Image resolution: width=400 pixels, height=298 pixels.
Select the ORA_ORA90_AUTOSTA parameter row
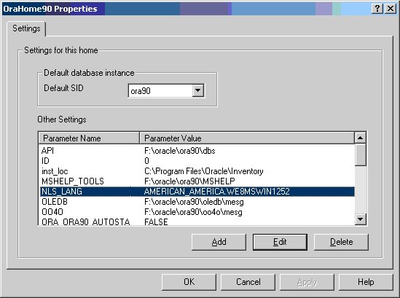tap(197, 221)
